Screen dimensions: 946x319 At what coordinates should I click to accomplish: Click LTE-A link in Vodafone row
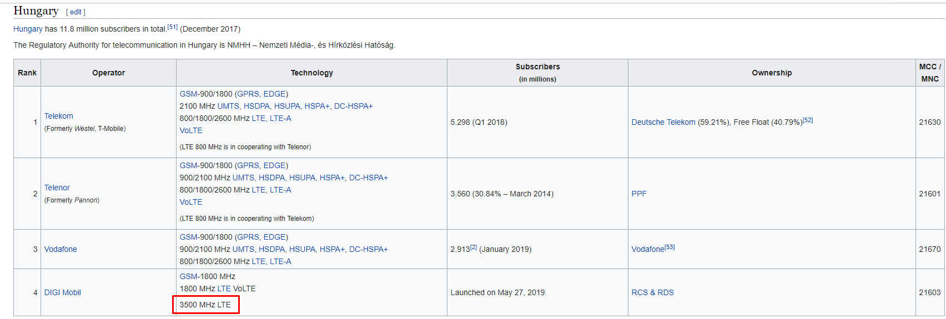[280, 261]
